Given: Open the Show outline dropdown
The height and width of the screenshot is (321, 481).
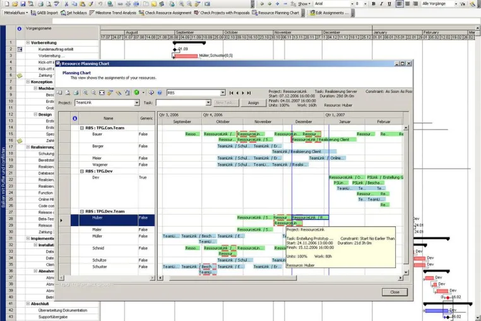Looking at the screenshot, I should pyautogui.click(x=304, y=4).
